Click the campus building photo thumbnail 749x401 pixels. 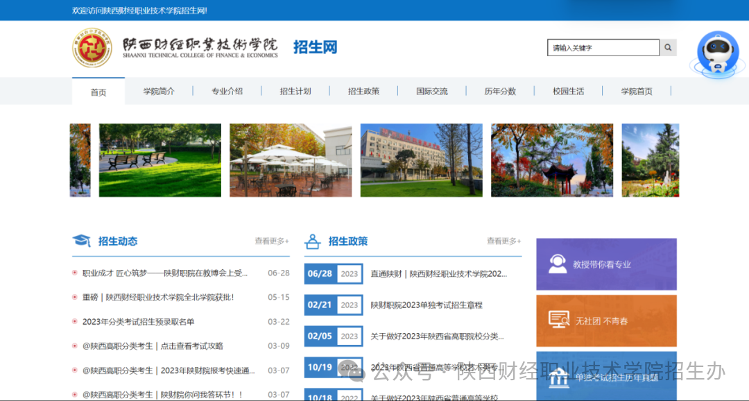point(421,160)
